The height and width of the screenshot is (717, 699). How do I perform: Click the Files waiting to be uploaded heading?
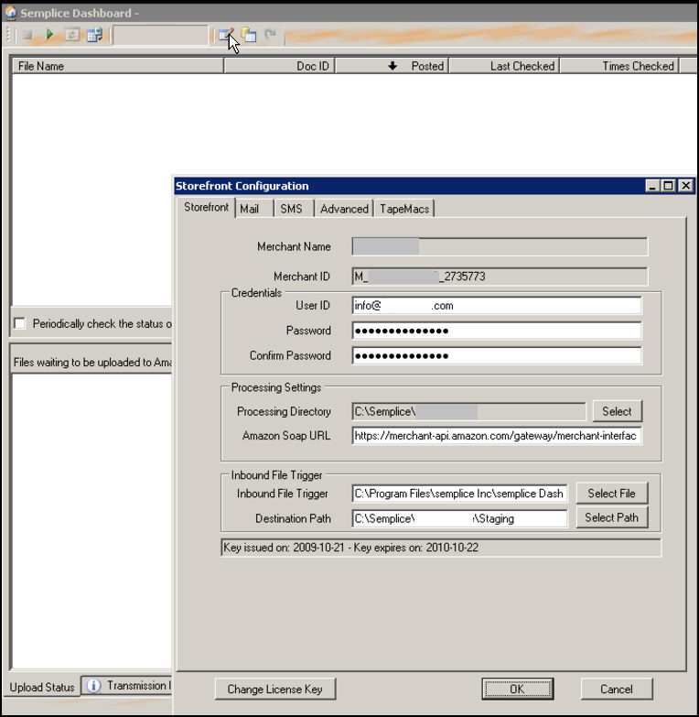click(92, 363)
